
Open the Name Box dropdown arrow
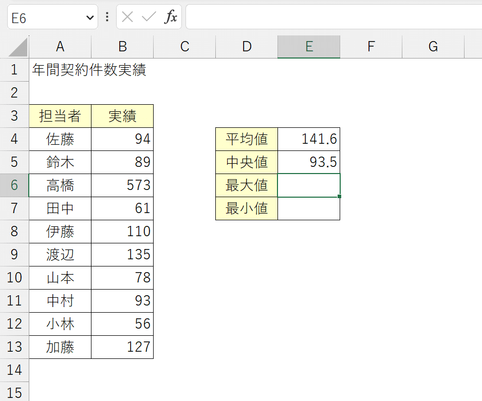(90, 17)
